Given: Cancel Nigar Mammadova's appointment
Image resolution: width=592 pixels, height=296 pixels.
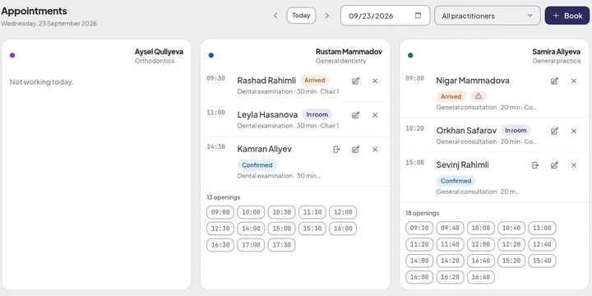Looking at the screenshot, I should 574,81.
